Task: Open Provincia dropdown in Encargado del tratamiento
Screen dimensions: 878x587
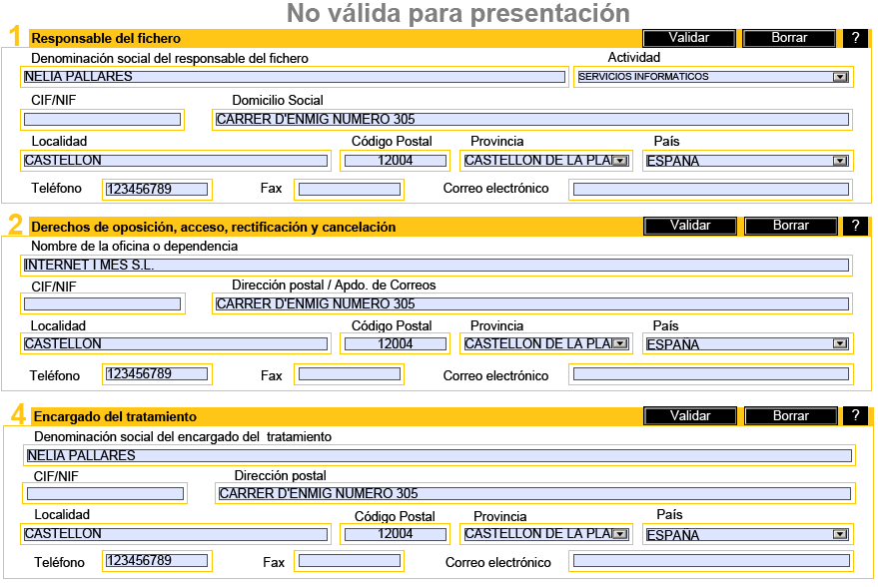Action: tap(620, 534)
